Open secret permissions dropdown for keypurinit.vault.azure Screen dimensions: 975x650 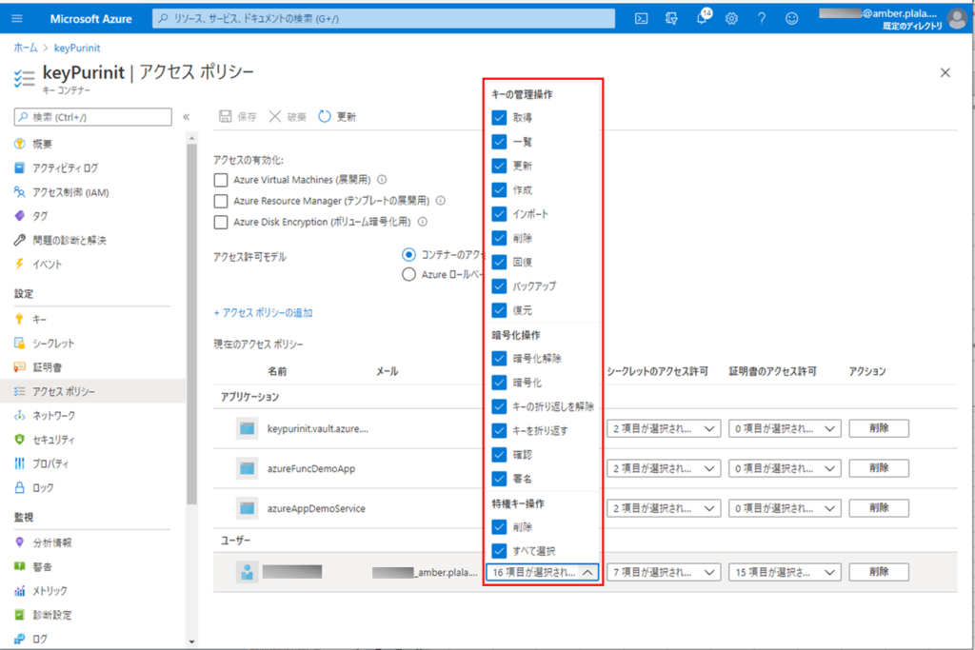(x=664, y=429)
